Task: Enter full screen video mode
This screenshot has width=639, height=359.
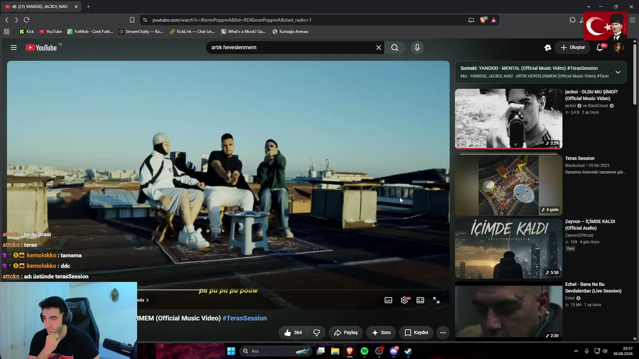Action: (436, 300)
